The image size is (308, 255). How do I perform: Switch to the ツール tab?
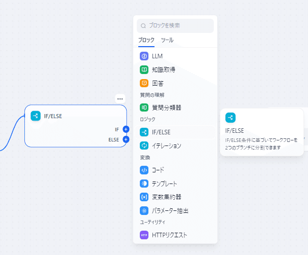167,40
